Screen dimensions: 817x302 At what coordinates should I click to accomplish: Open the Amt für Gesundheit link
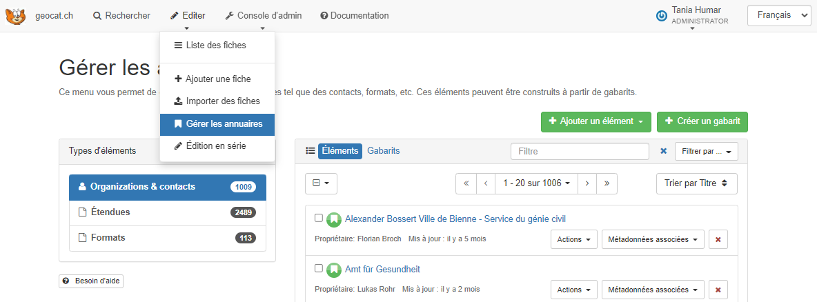tap(382, 270)
